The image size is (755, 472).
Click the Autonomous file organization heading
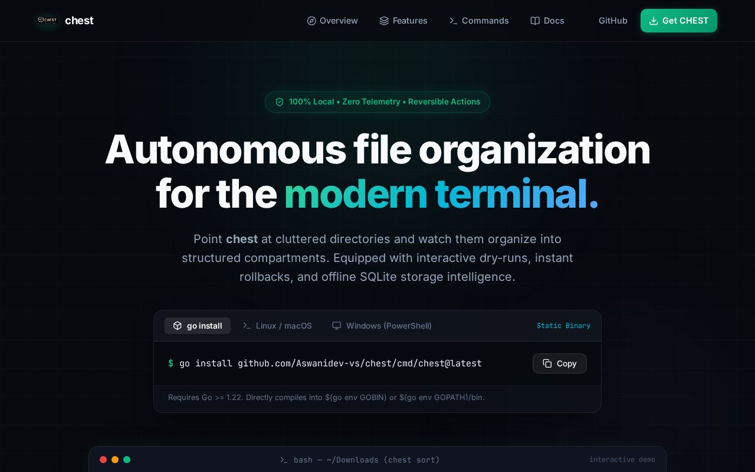point(377,172)
